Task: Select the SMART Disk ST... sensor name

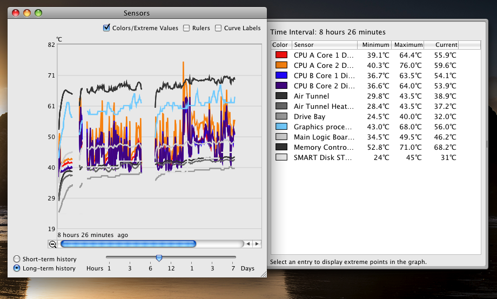Action: pos(323,157)
